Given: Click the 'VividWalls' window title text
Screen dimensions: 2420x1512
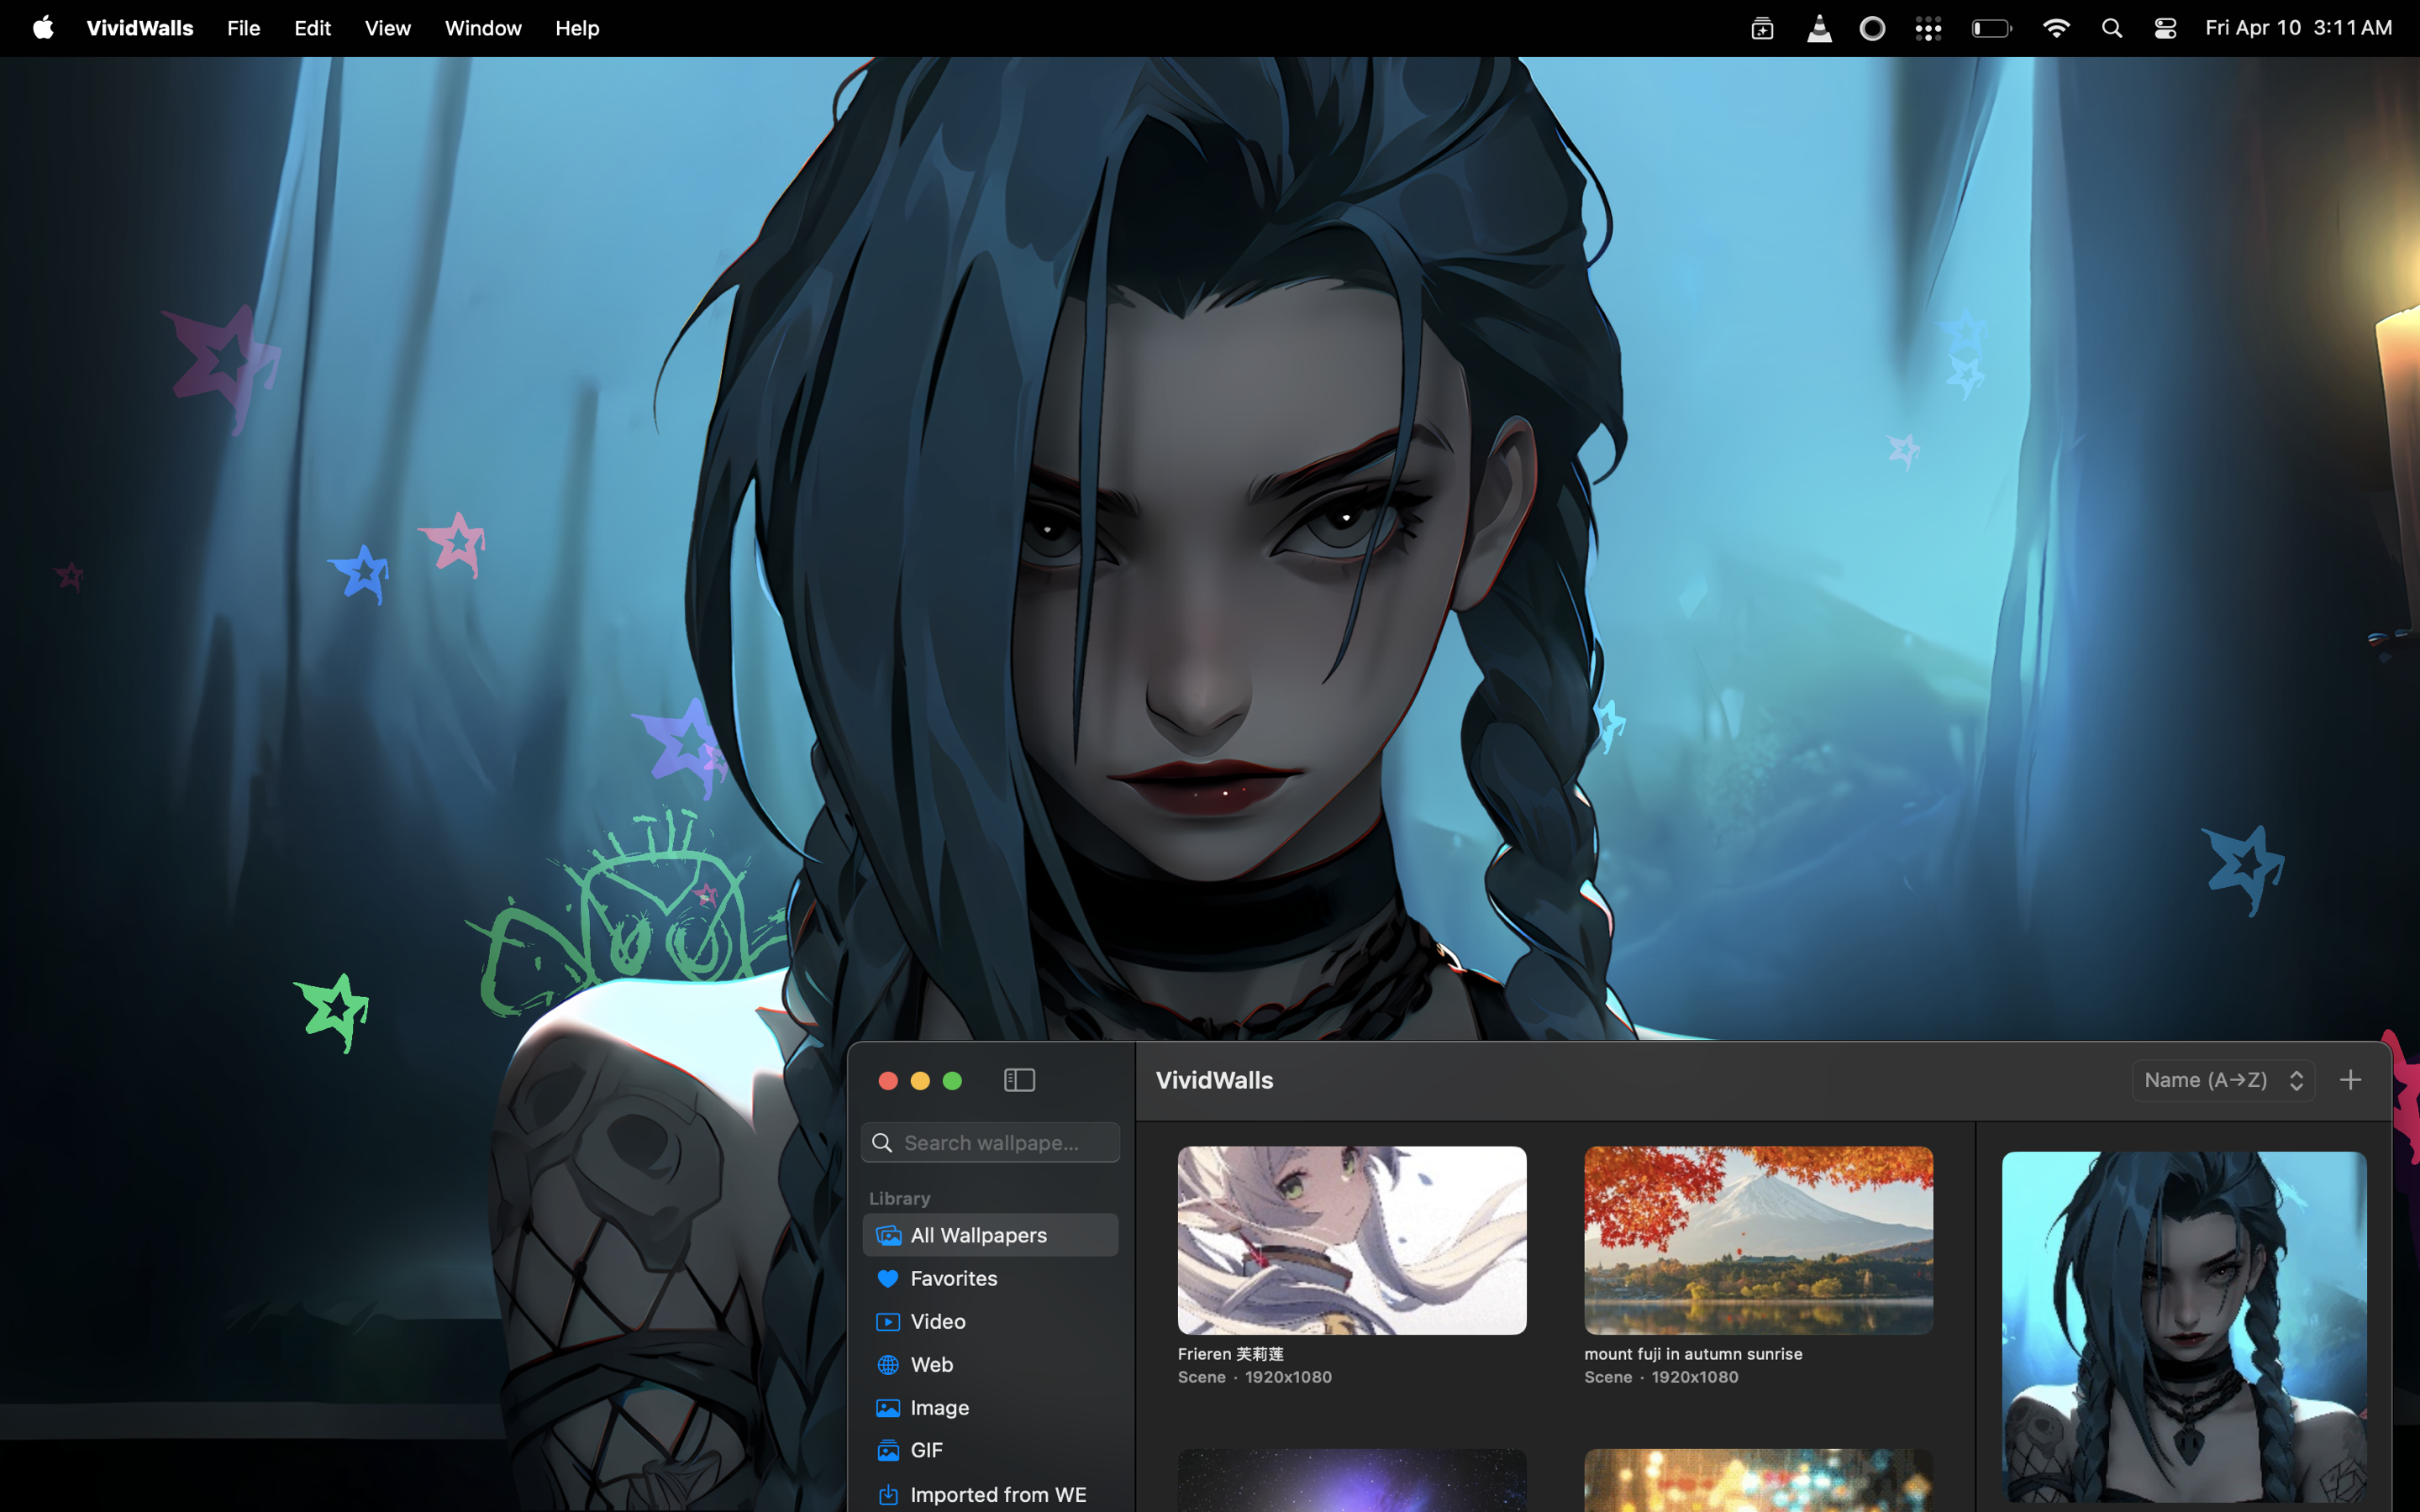Looking at the screenshot, I should (x=1214, y=1080).
